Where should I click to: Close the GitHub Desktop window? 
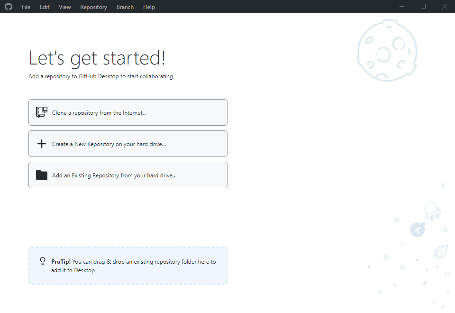[444, 6]
